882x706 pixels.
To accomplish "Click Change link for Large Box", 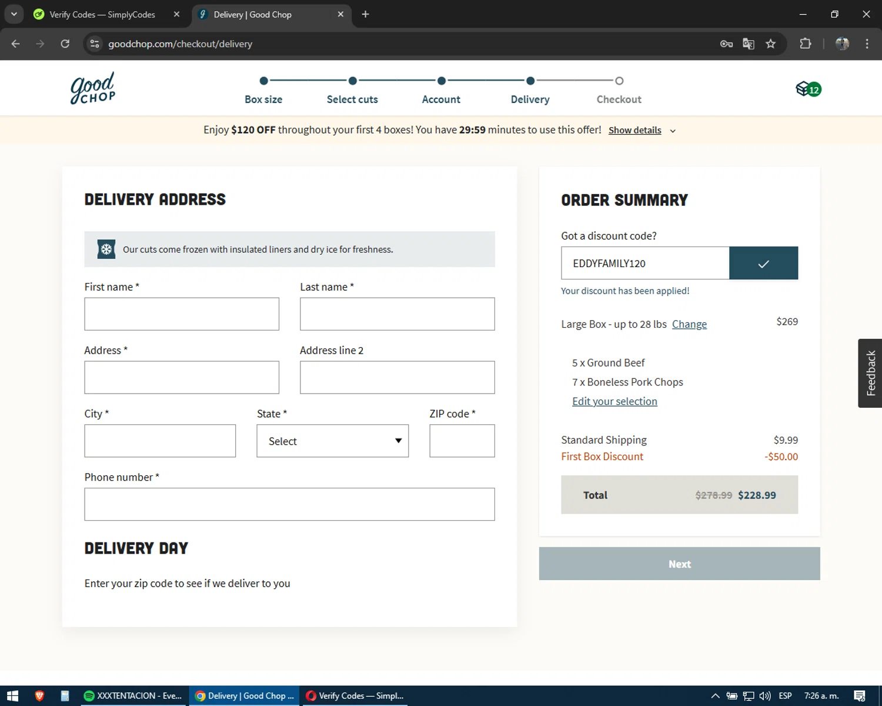I will click(689, 324).
